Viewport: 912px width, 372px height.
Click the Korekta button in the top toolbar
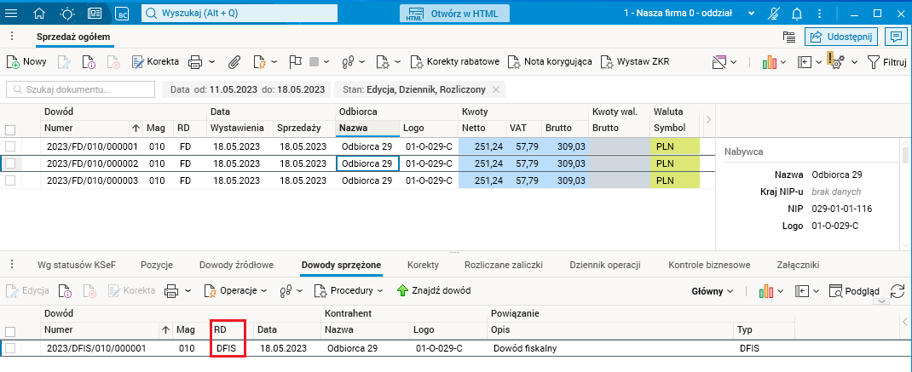click(155, 61)
